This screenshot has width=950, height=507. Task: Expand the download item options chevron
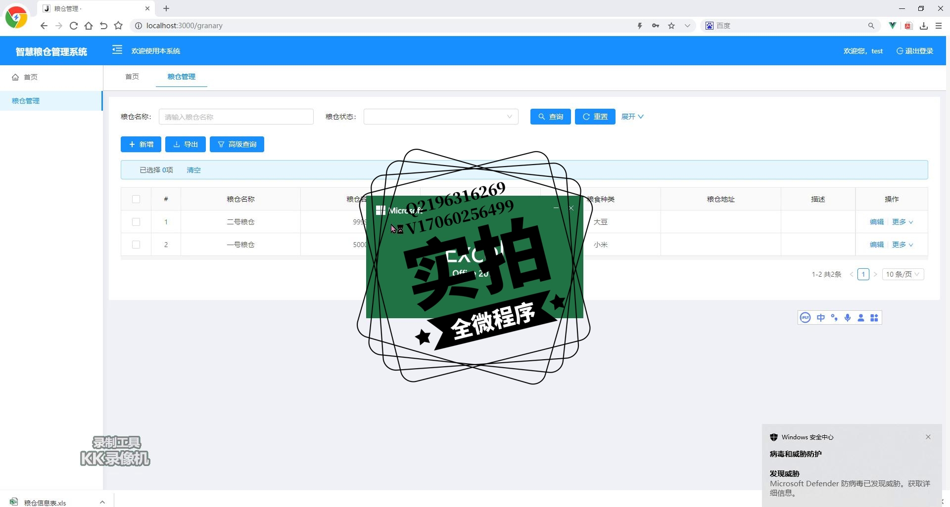102,502
